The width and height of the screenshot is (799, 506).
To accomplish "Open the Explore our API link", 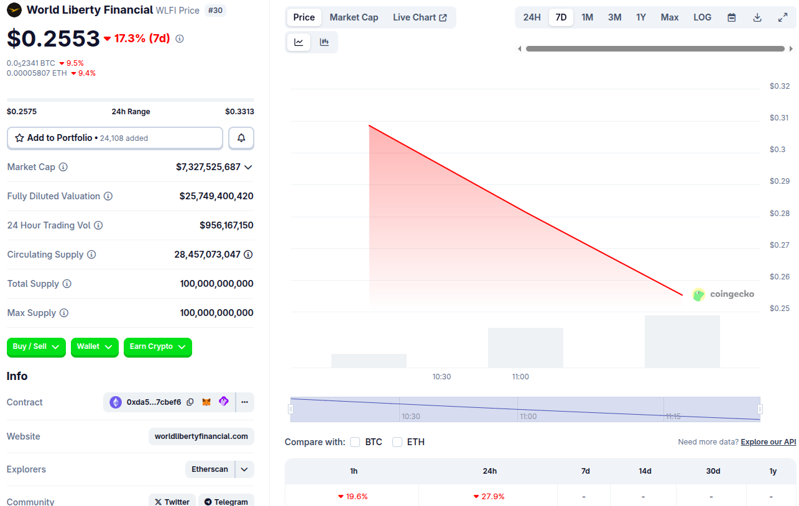I will pyautogui.click(x=768, y=442).
